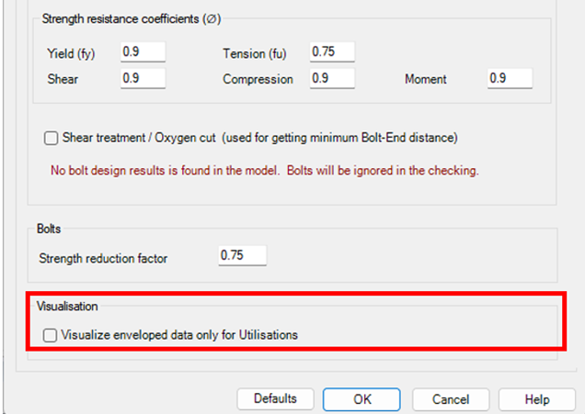Click the "Yield (fy)" label text
Screen dimensions: 585x414
coord(72,54)
